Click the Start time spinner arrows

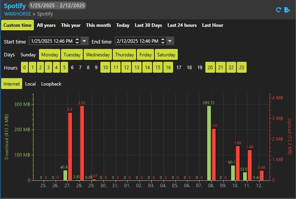coord(77,41)
